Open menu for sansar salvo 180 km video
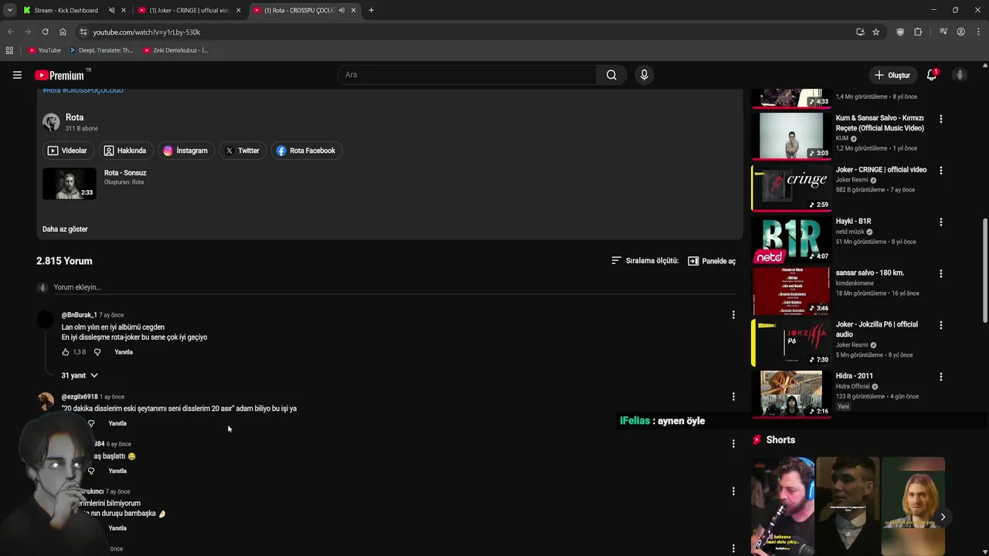Screen dimensions: 989x556 pyautogui.click(x=940, y=273)
